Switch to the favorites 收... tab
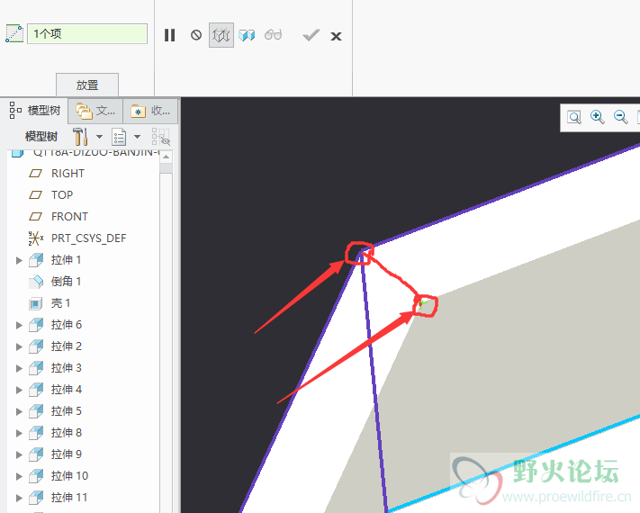Screen dimensions: 640x513 pyautogui.click(x=150, y=111)
